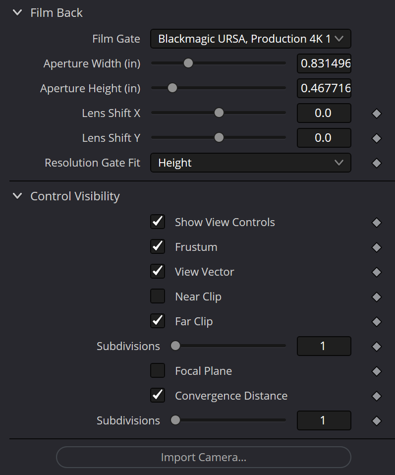Add keyframe for Focal Plane
Screen dimensions: 395x475
click(377, 371)
